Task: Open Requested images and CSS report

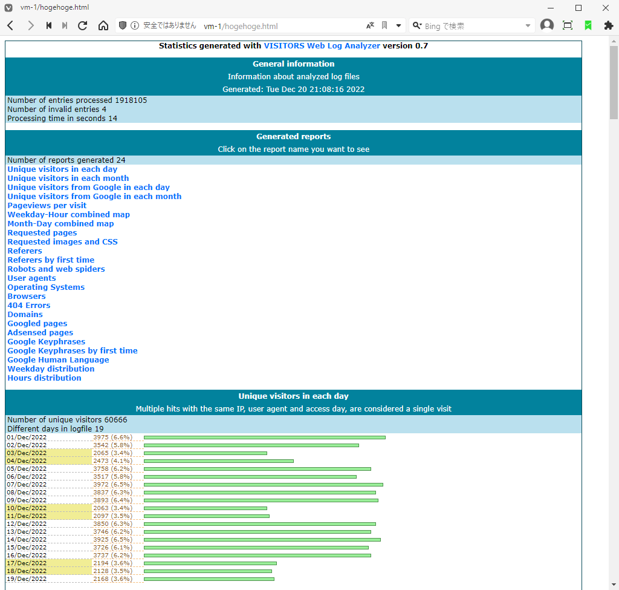Action: pos(62,242)
